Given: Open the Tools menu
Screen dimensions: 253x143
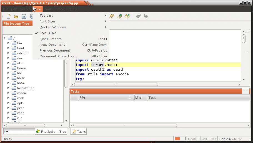Looking at the screenshot, I should click(48, 9).
